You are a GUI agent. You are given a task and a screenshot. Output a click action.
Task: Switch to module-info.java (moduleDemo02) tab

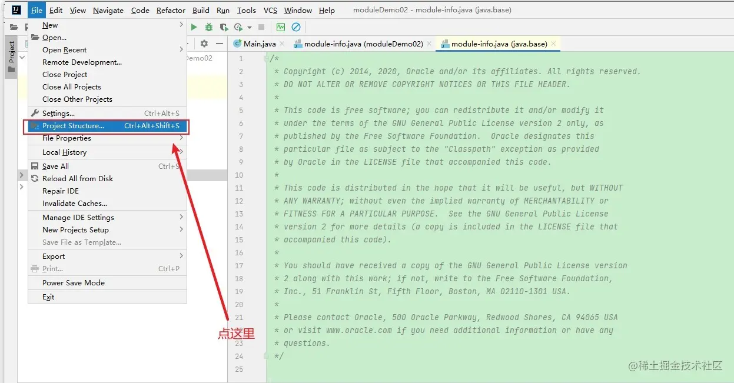(363, 44)
